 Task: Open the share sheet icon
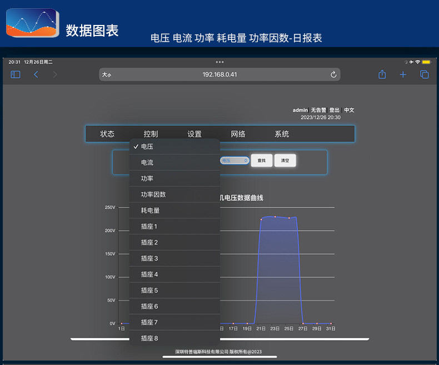point(382,74)
